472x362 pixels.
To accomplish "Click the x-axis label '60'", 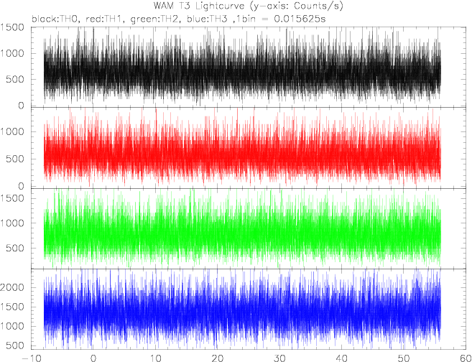I will coord(465,358).
